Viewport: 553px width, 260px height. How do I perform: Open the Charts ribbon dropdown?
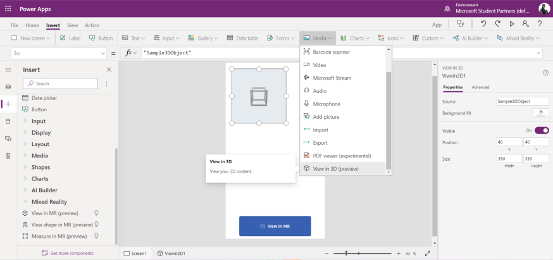355,38
